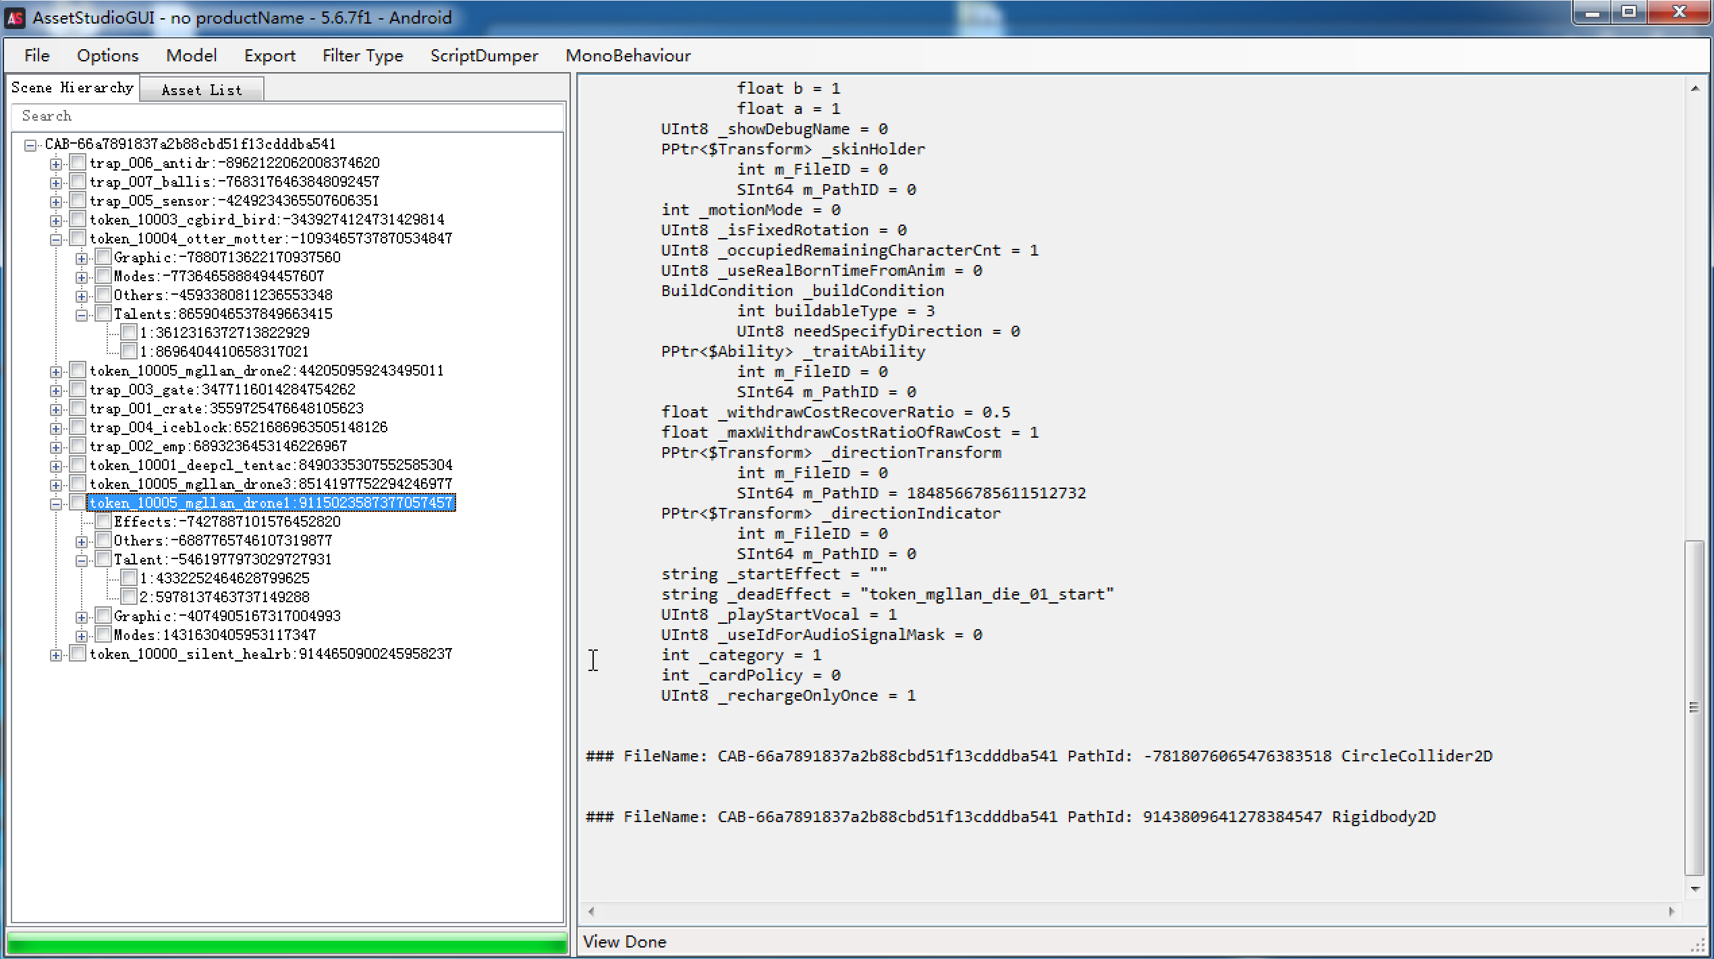Enable the Effects node checkbox

pyautogui.click(x=103, y=521)
